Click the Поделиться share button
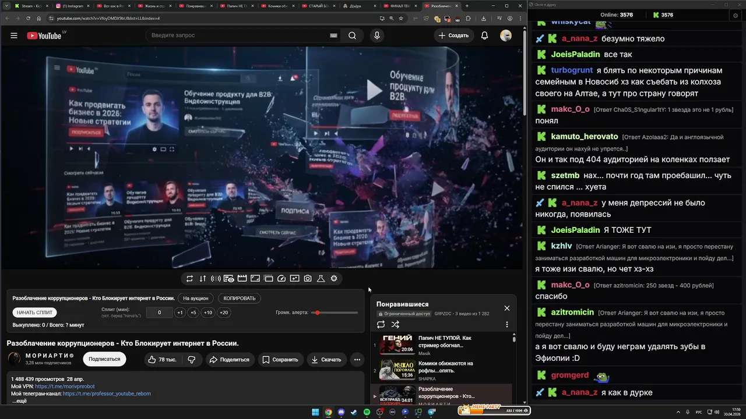Viewport: 746px width, 419px height. [x=229, y=360]
